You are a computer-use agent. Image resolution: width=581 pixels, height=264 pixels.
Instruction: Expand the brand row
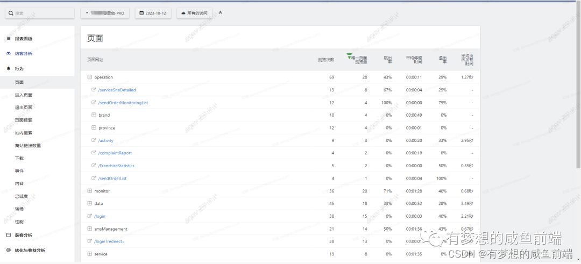(94, 115)
